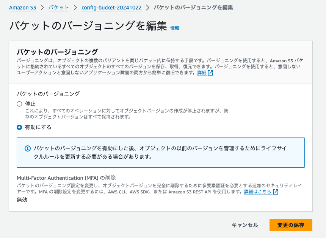Select the 停止 radio button
The height and width of the screenshot is (238, 326).
(x=19, y=104)
